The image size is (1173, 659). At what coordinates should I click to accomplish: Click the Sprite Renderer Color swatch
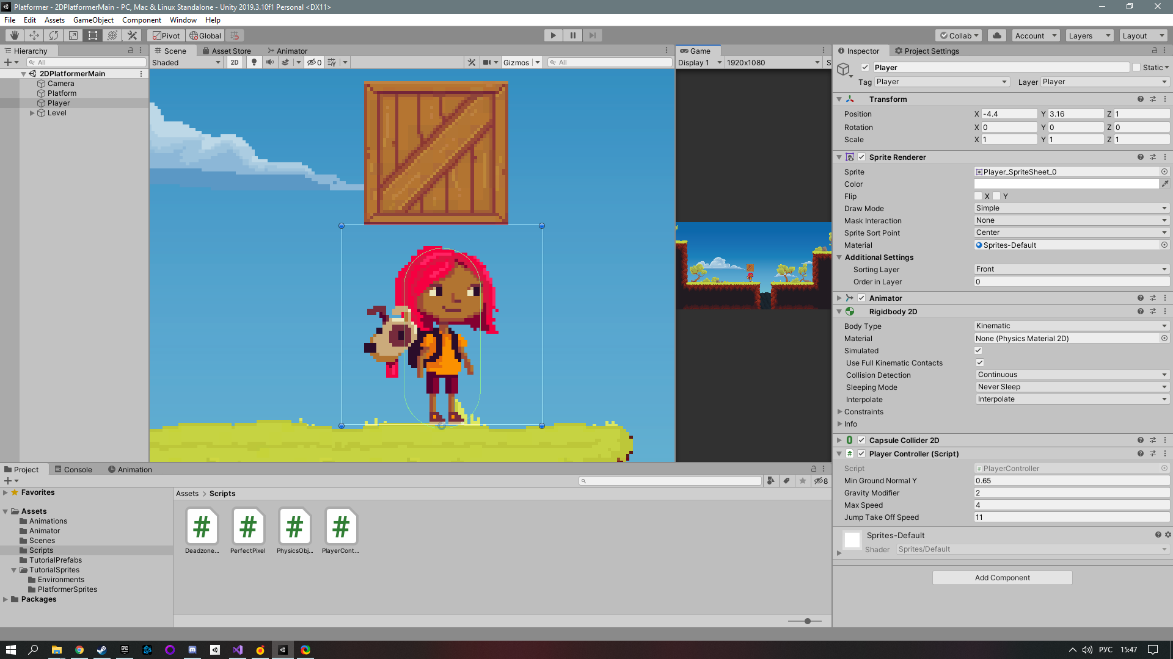pyautogui.click(x=1066, y=184)
